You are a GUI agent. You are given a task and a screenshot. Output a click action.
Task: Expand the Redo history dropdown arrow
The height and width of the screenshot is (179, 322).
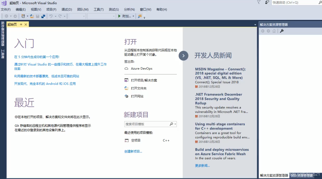[x=65, y=16]
